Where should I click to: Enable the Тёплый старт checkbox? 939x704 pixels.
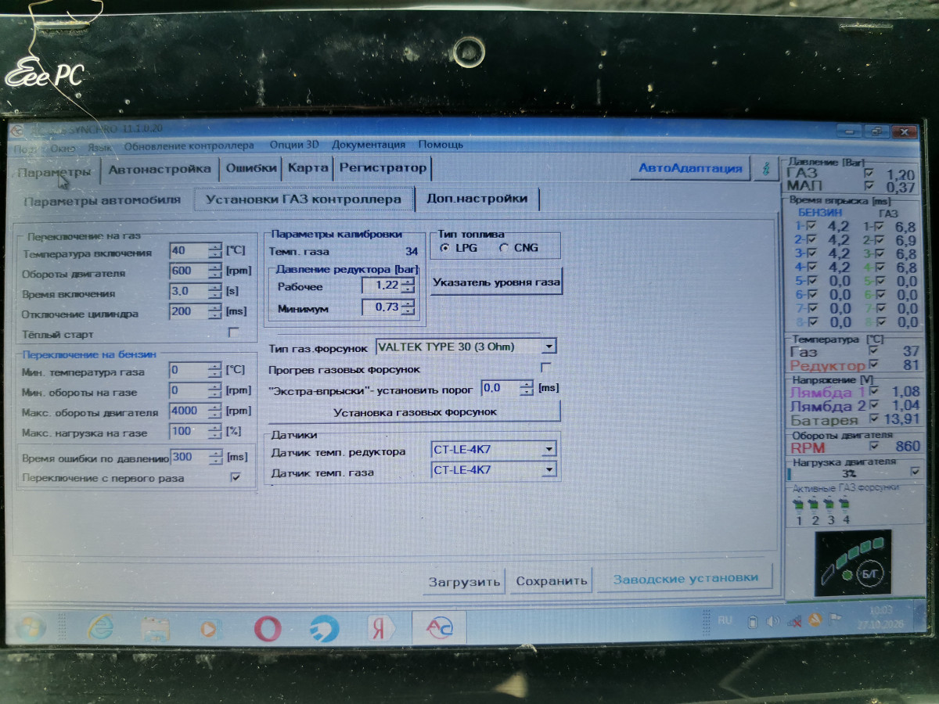[x=233, y=332]
